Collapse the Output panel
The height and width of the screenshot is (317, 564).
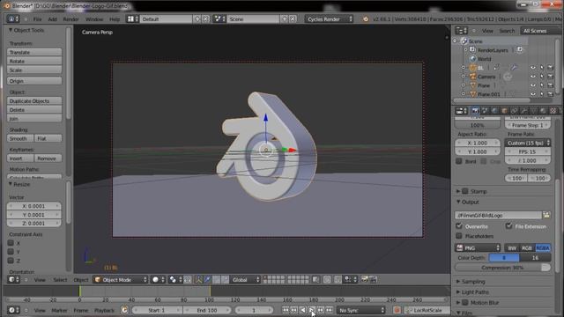(458, 202)
